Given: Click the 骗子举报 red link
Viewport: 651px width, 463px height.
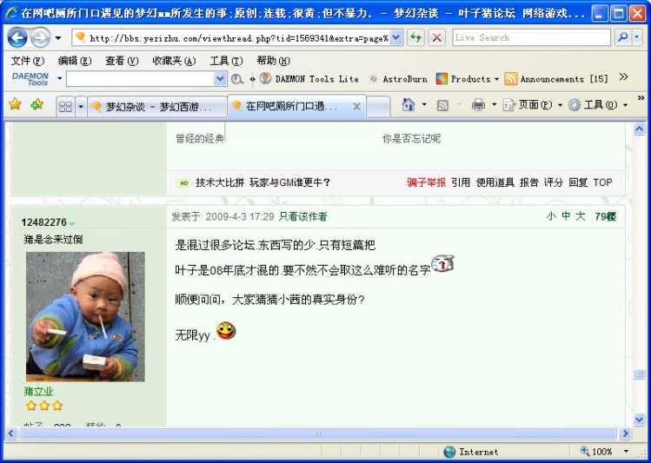Looking at the screenshot, I should click(426, 182).
